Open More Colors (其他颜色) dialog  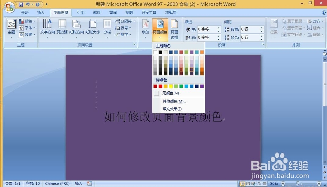[x=179, y=101]
